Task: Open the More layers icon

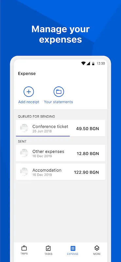Action: coord(97,248)
